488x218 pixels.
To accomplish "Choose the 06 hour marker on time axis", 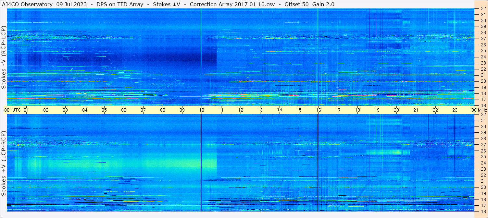I will 124,110.
